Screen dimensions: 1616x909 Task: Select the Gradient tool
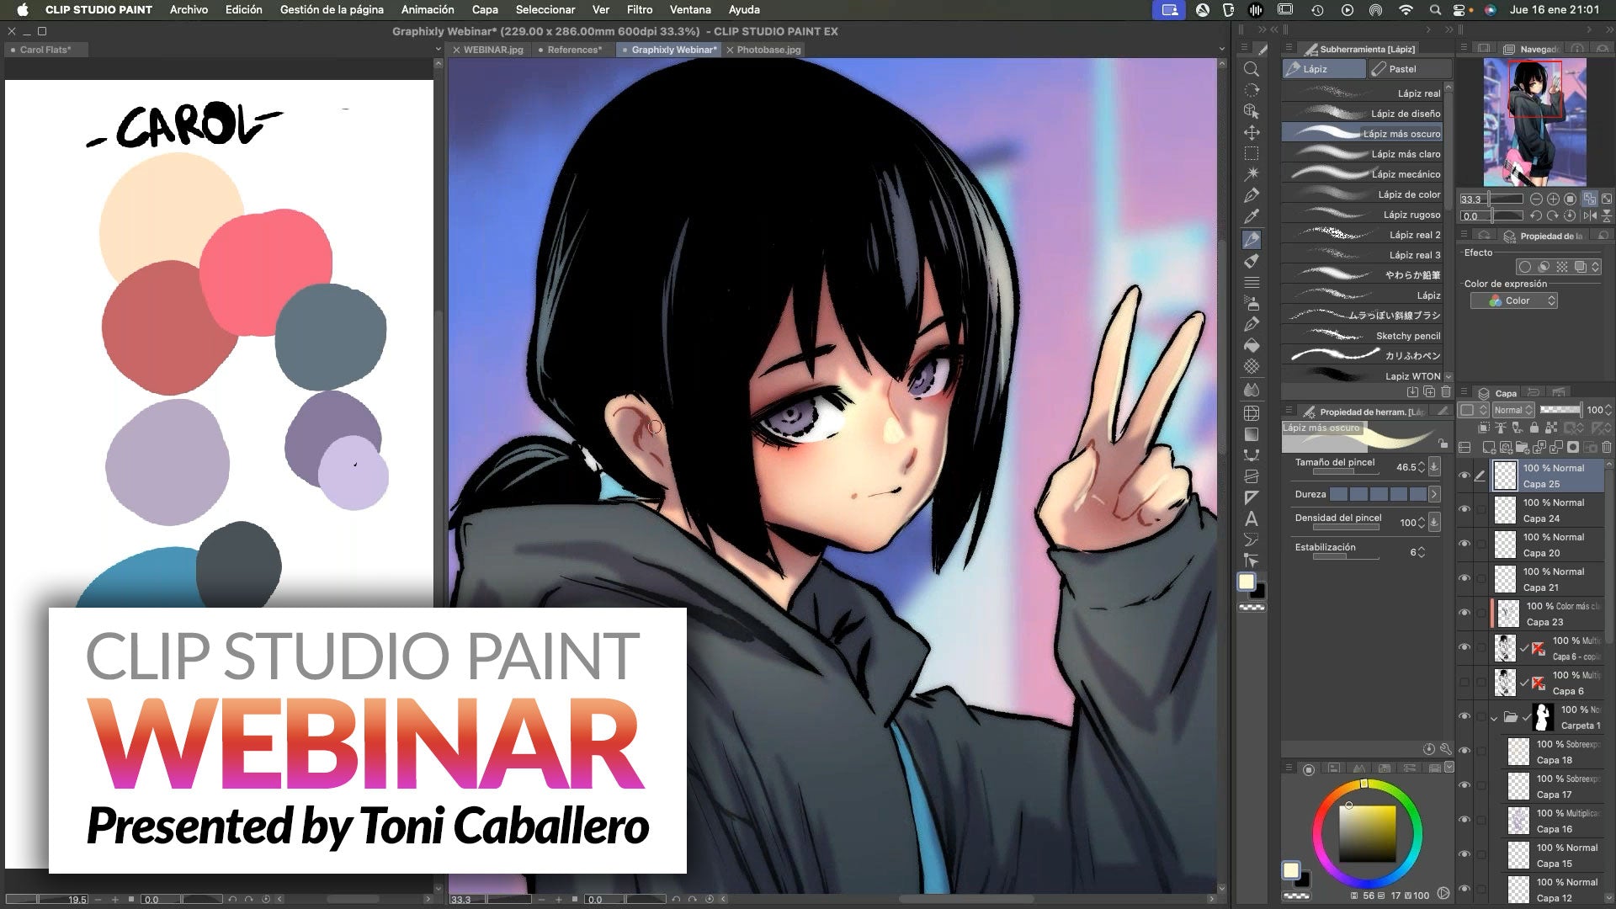[1252, 434]
